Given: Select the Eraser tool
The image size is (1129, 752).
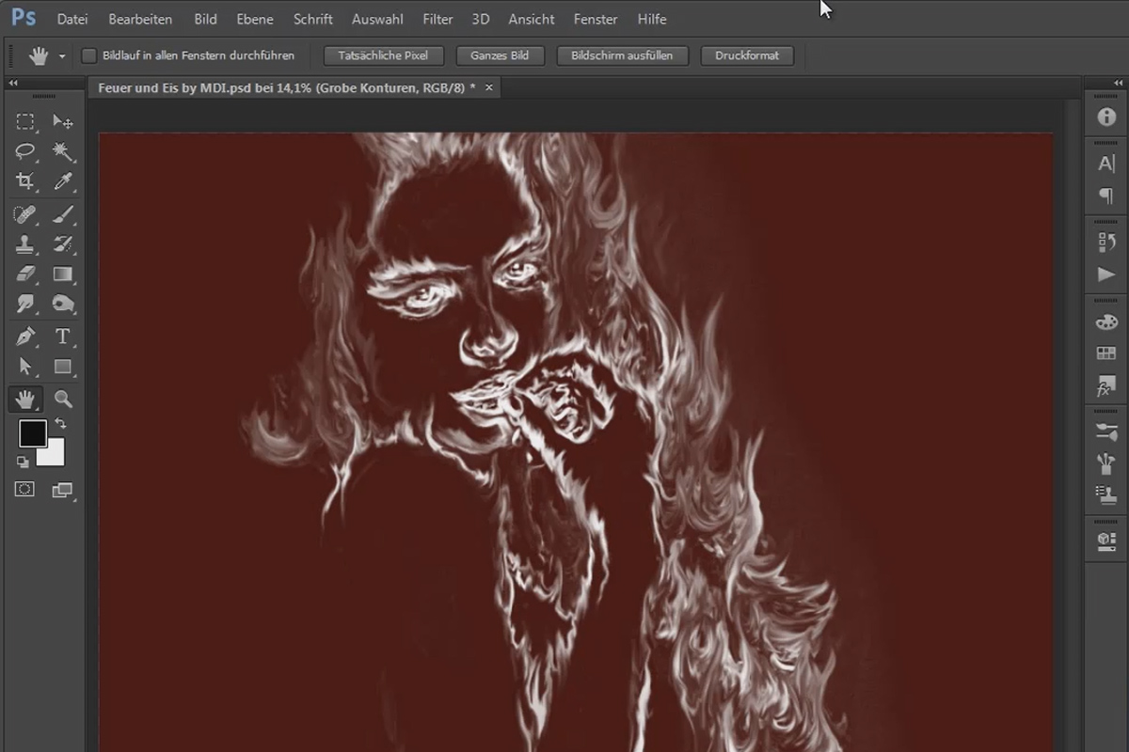Looking at the screenshot, I should coord(25,274).
